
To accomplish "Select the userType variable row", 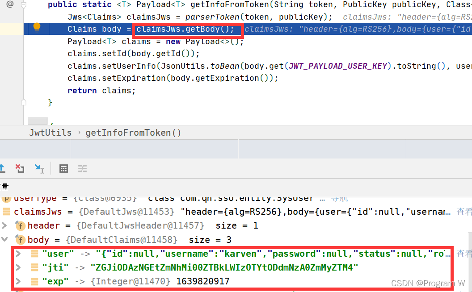I will 236,200.
